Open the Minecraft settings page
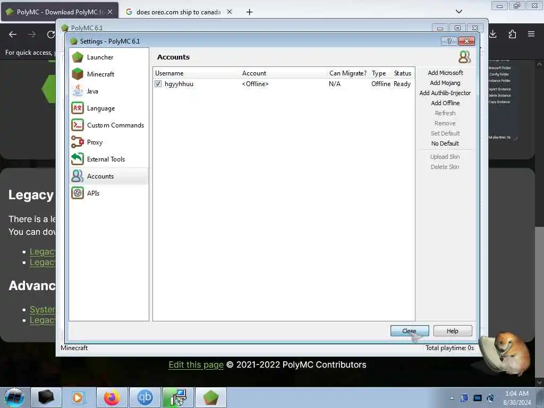 pos(108,74)
